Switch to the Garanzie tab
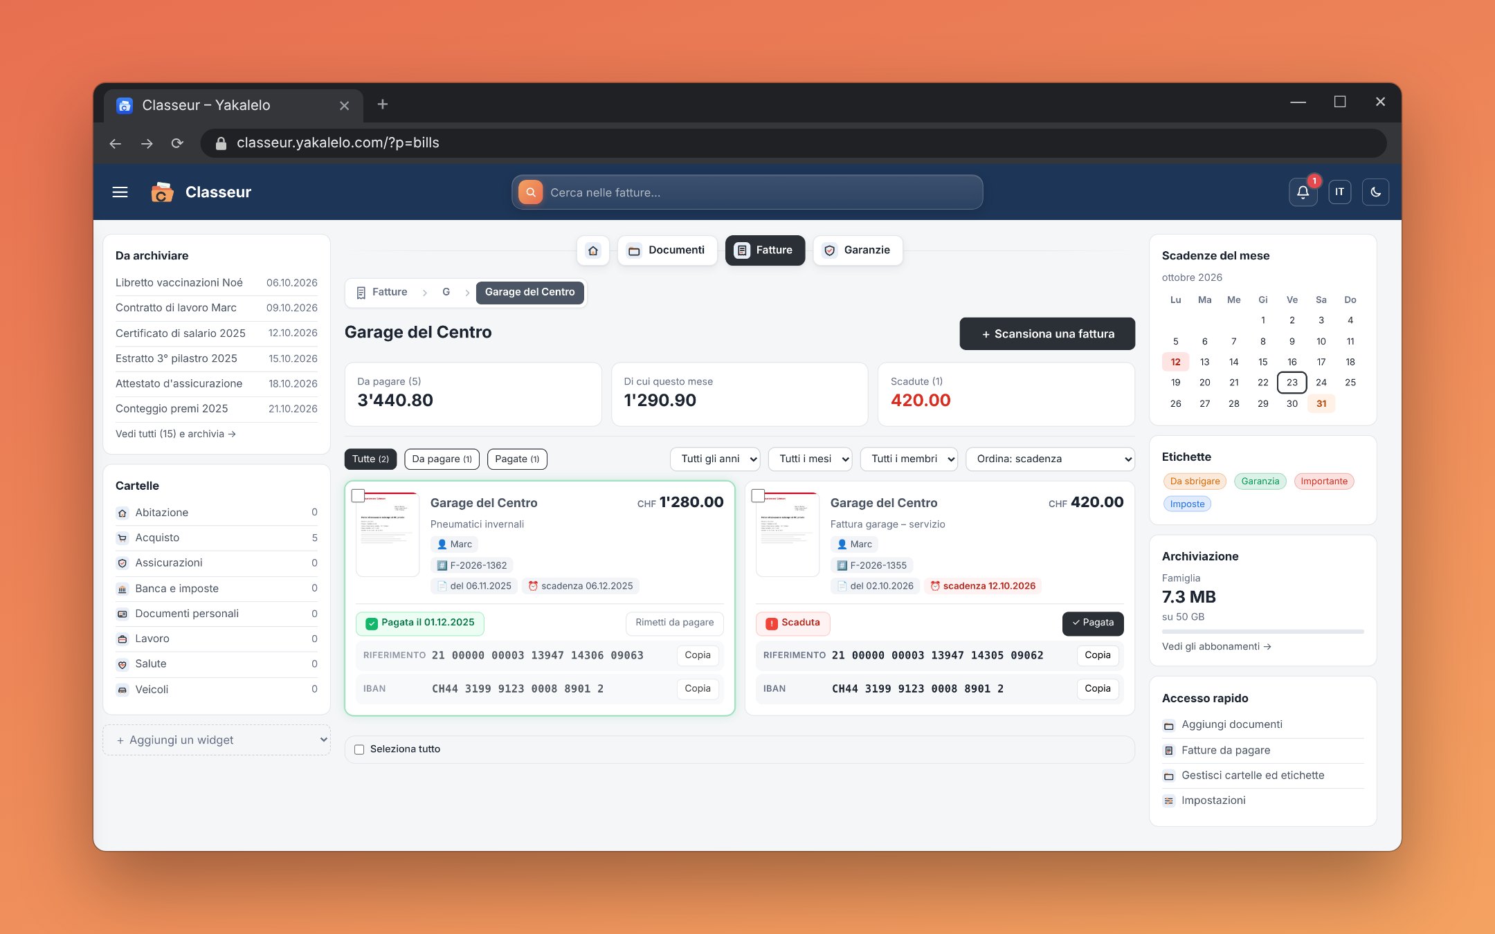The height and width of the screenshot is (934, 1495). coord(858,250)
